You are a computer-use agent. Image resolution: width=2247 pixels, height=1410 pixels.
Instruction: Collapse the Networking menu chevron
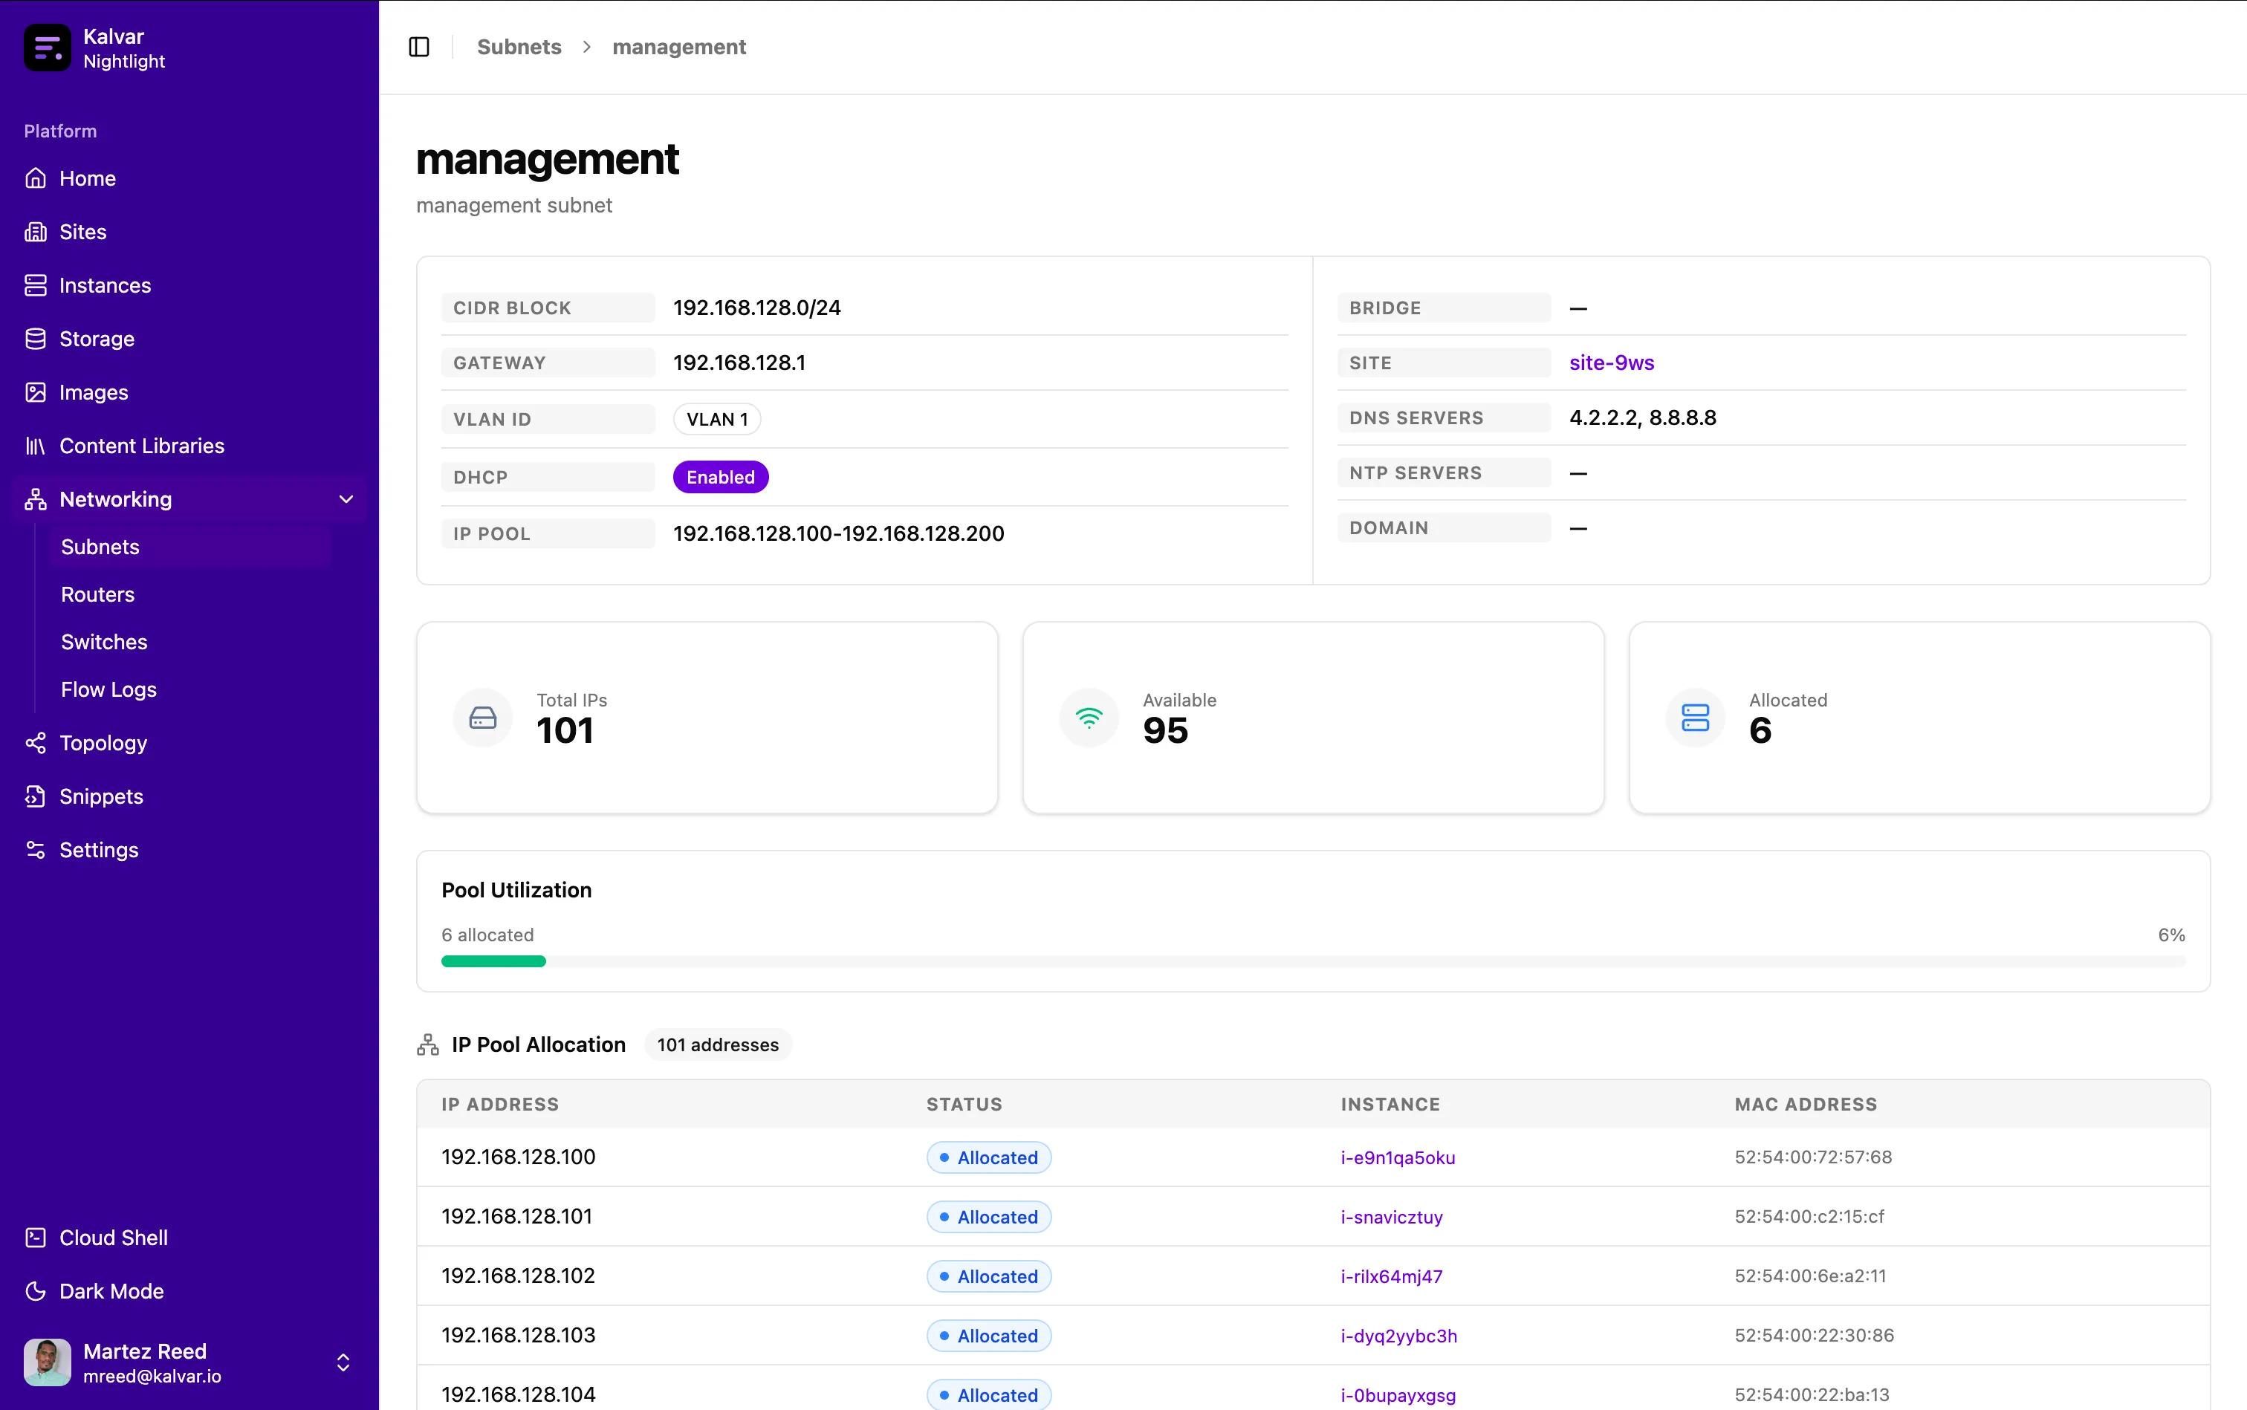click(346, 500)
